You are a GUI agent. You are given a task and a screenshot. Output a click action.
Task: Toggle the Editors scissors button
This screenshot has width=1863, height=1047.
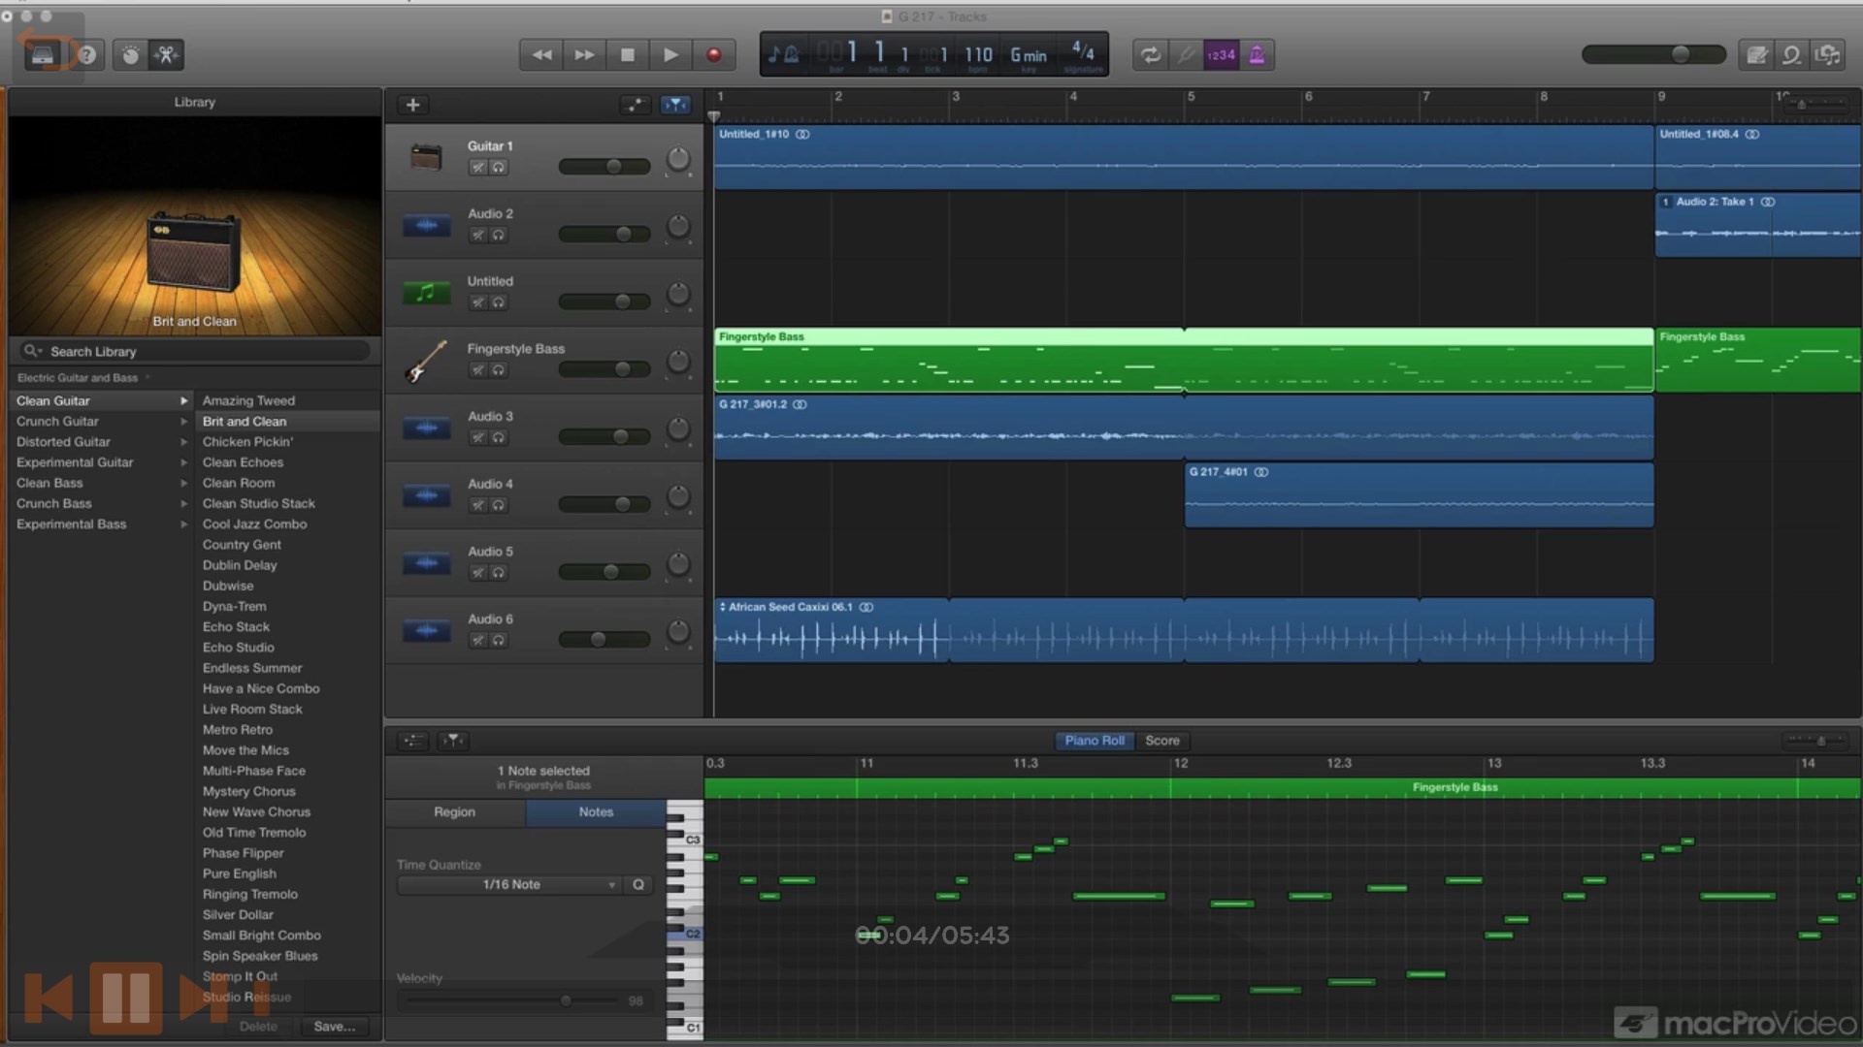166,55
